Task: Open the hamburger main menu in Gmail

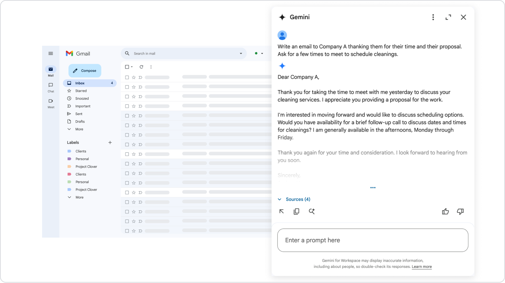Action: 51,54
